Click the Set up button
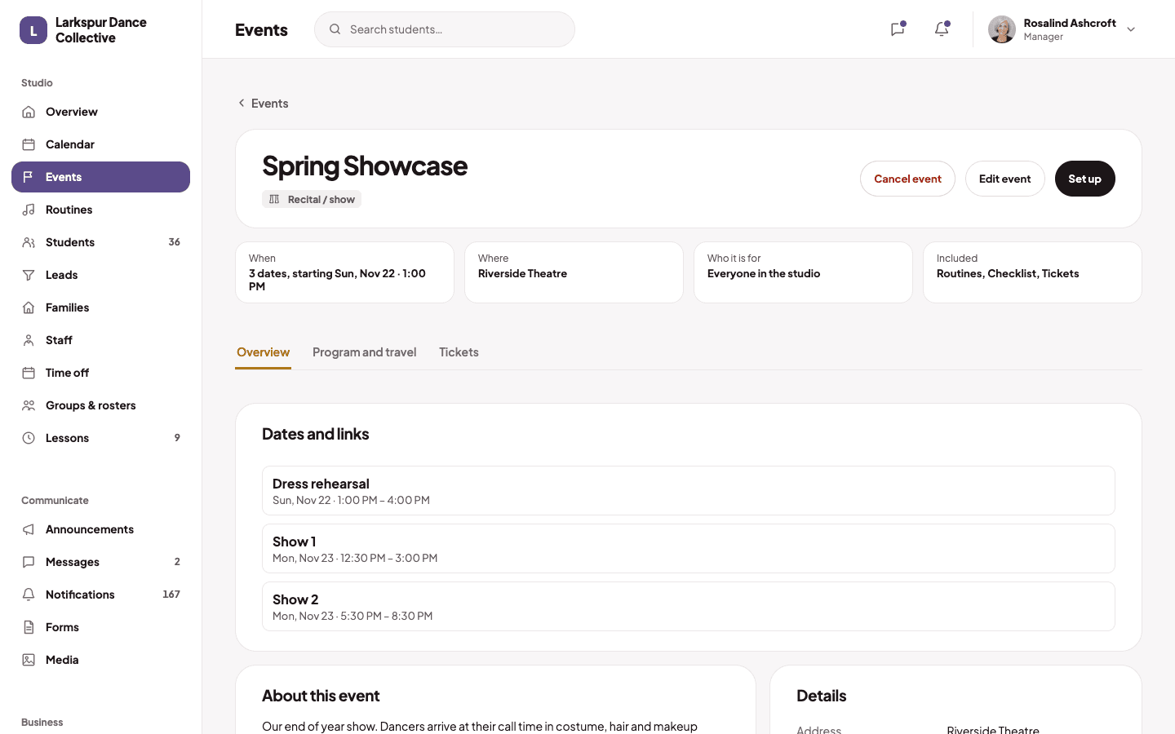Viewport: 1175px width, 734px height. (x=1084, y=179)
